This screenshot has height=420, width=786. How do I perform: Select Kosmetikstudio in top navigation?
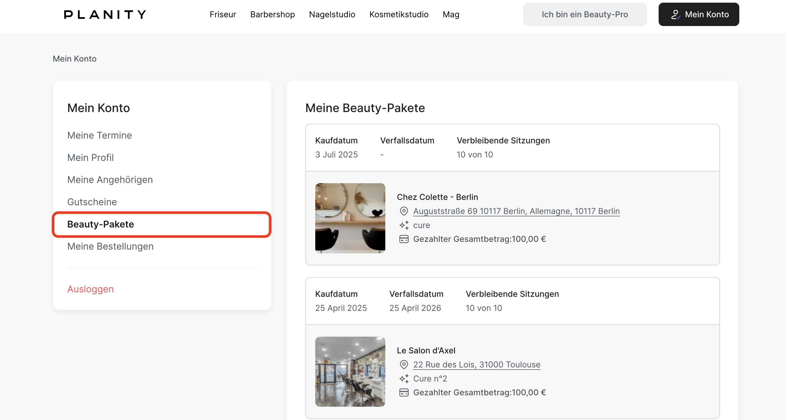point(399,14)
